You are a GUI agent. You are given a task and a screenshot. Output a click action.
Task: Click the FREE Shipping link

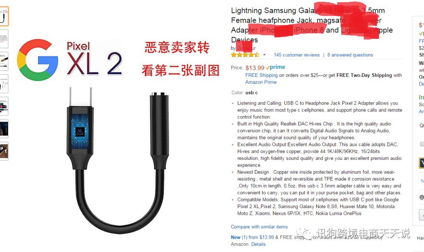coord(261,75)
